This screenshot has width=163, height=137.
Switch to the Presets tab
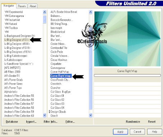(x=22, y=6)
